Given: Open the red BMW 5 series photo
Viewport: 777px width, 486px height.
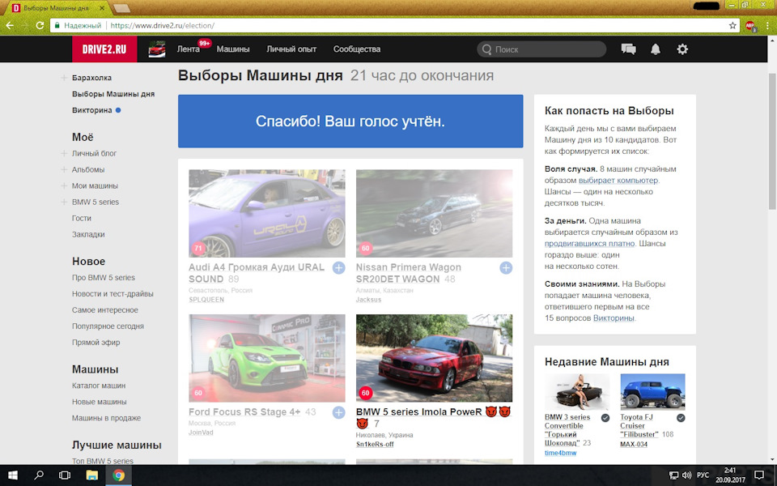Looking at the screenshot, I should pos(434,358).
